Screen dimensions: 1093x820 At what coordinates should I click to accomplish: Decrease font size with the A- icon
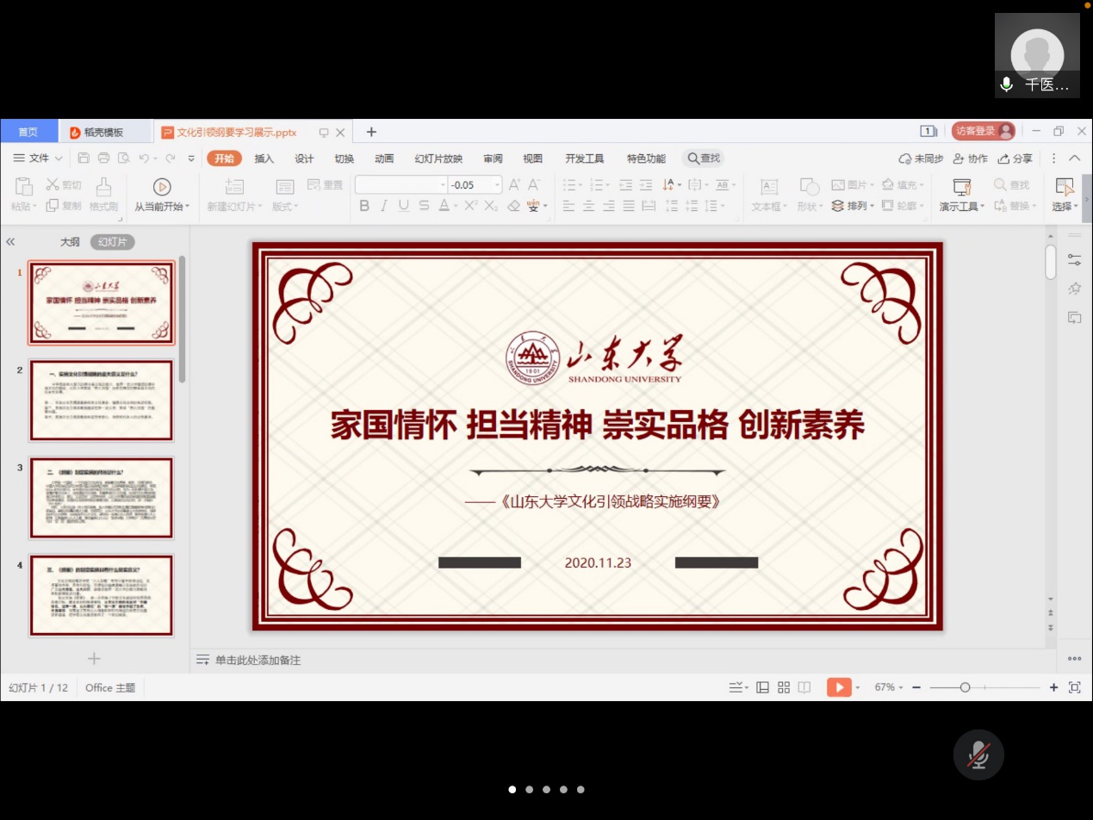pos(535,185)
